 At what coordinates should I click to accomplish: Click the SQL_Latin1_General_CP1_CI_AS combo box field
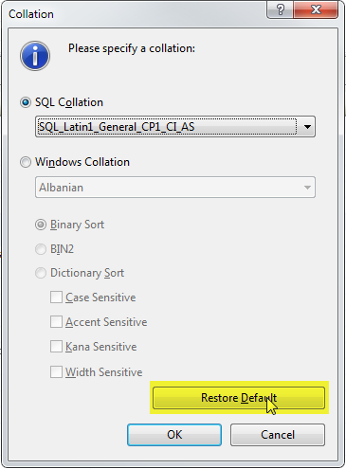175,127
